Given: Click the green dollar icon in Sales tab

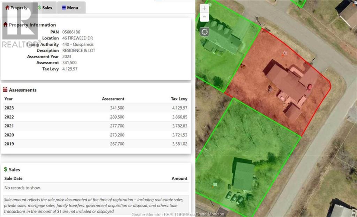Looking at the screenshot, I should 39,8.
